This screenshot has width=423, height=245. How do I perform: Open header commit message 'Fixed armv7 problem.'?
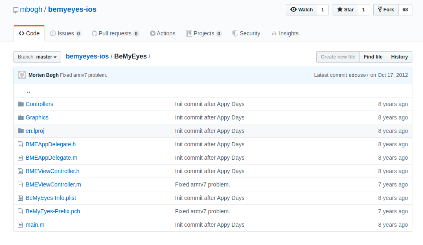click(x=83, y=75)
